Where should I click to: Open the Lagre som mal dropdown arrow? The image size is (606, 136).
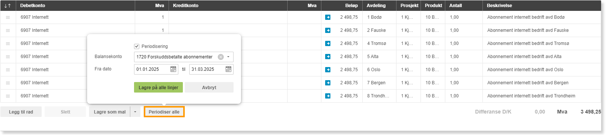coord(135,112)
